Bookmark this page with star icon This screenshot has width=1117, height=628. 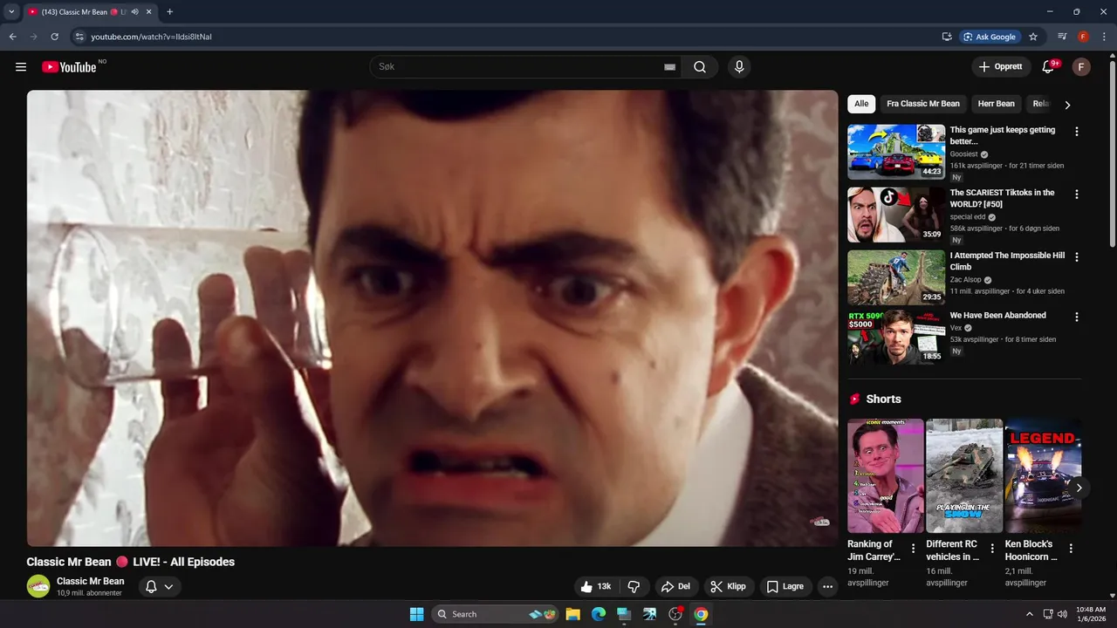(x=1033, y=37)
